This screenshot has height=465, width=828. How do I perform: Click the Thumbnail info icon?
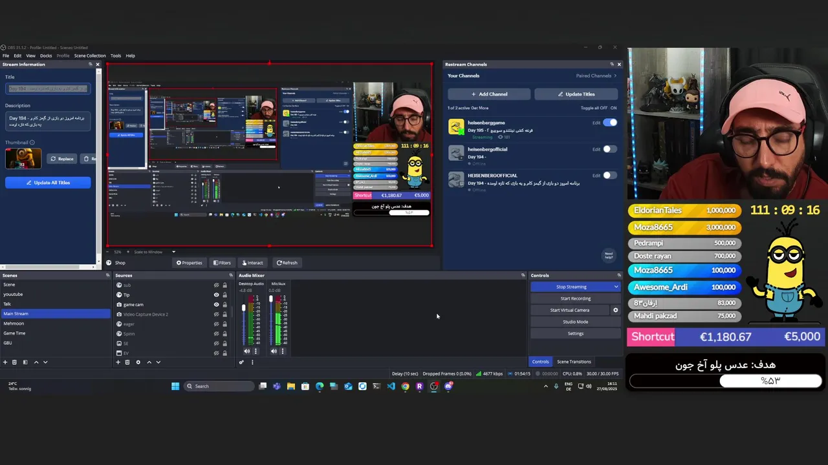coord(32,143)
